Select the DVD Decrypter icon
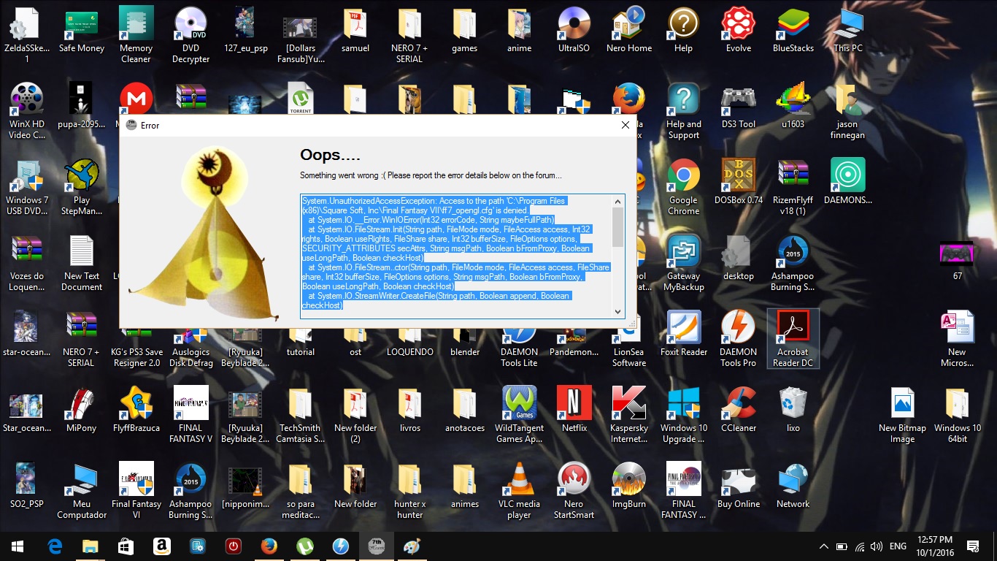Screen dimensions: 997x561 191,36
